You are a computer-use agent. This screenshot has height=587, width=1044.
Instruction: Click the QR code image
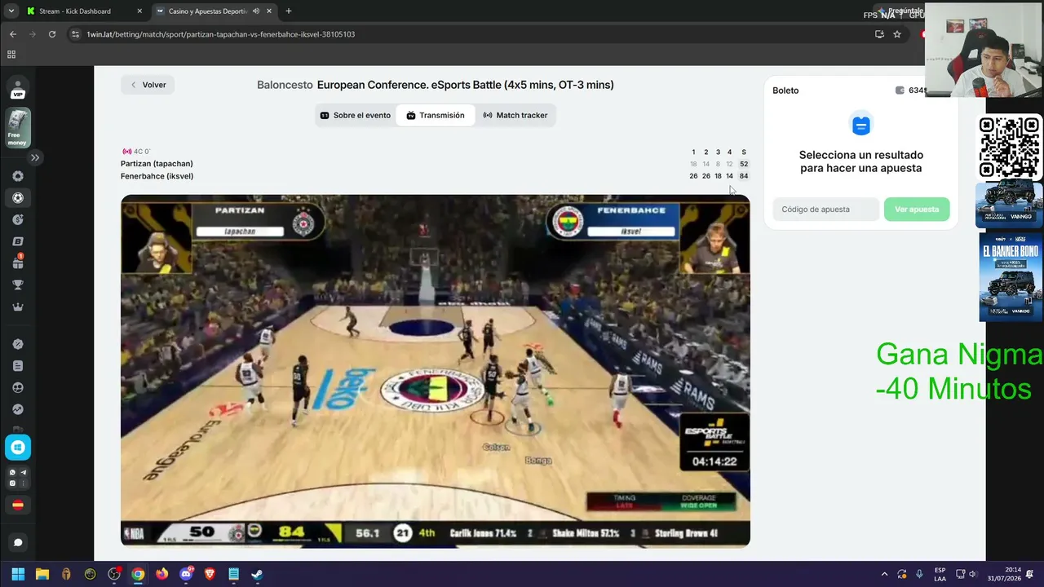pyautogui.click(x=1010, y=148)
